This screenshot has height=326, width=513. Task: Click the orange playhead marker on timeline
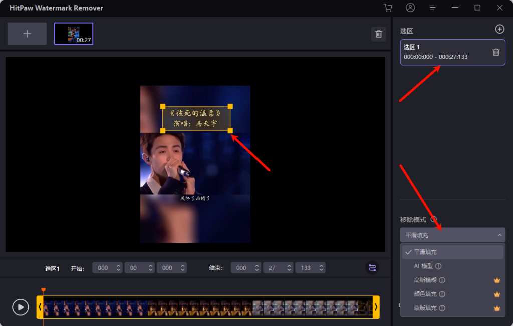coord(43,290)
